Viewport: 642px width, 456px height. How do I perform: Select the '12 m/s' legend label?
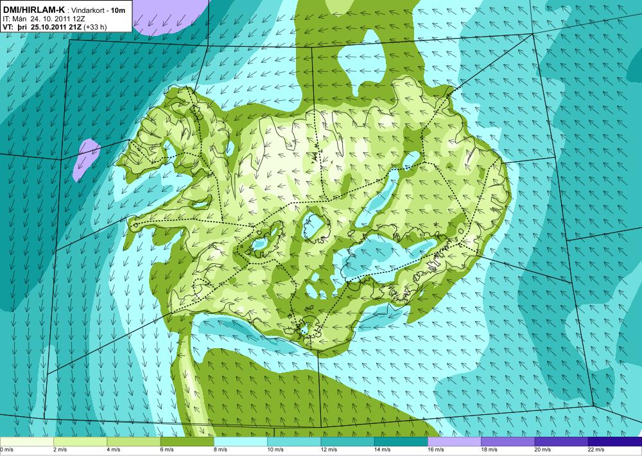click(x=329, y=450)
